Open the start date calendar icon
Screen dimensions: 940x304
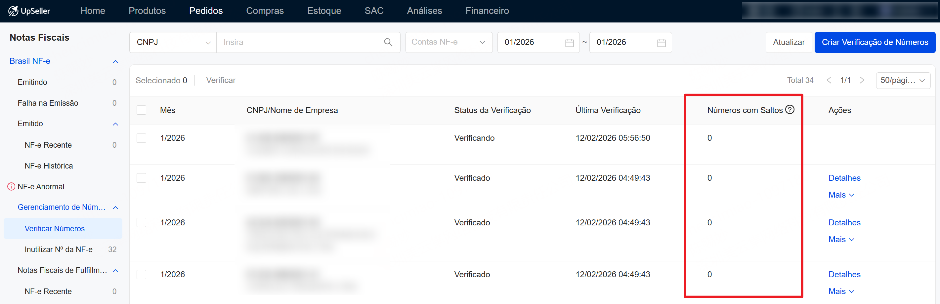tap(569, 43)
